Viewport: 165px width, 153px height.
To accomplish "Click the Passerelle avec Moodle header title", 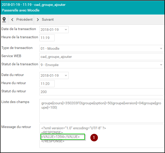I will point(21,10).
